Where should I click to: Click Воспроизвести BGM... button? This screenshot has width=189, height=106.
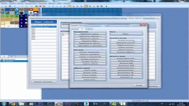tap(126, 58)
